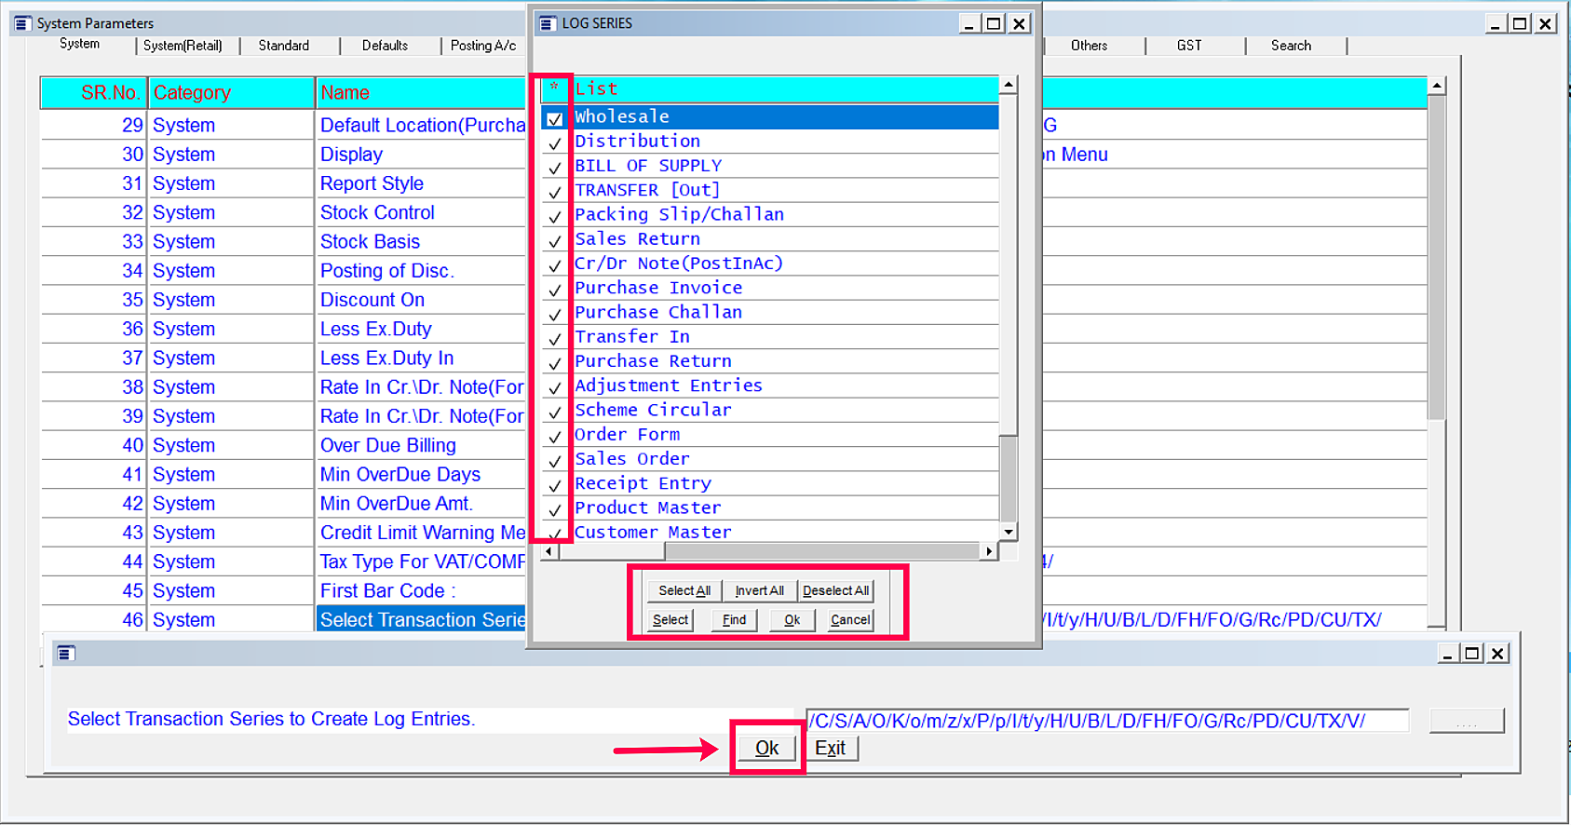Toggle the Sales Return checkmark
The height and width of the screenshot is (825, 1571).
554,241
